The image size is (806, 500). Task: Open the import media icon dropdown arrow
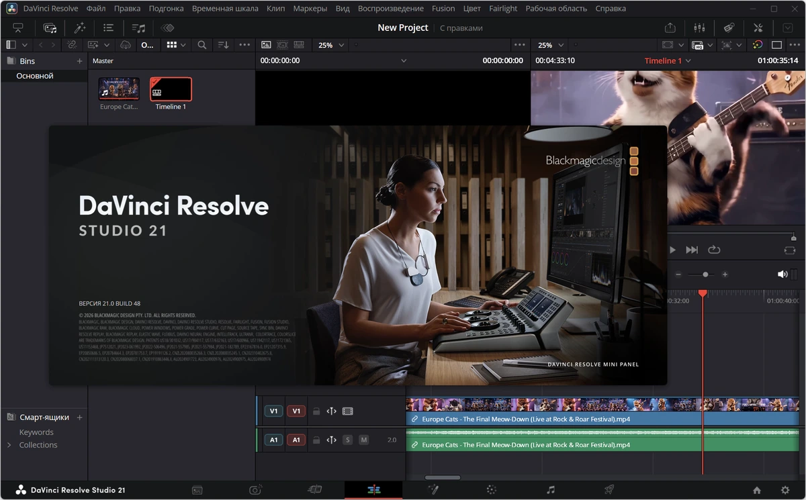(107, 45)
